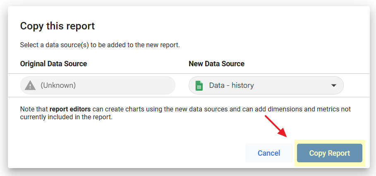Click the 'Original Data Source' column header

[x=53, y=64]
